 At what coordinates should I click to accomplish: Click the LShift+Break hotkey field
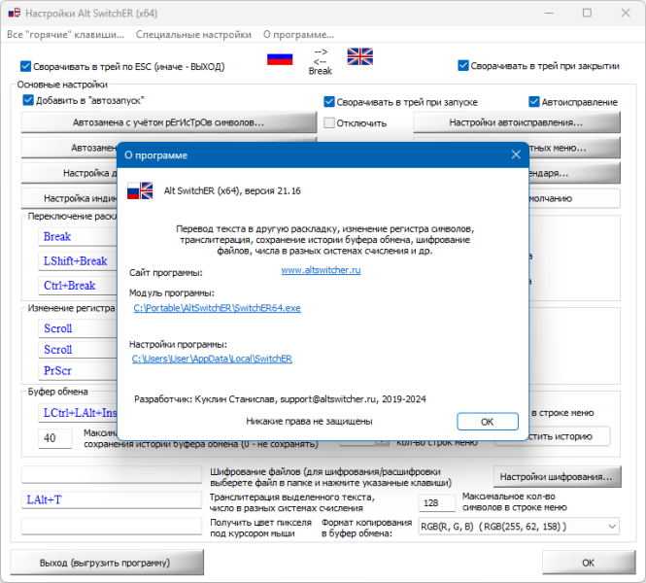(x=78, y=260)
